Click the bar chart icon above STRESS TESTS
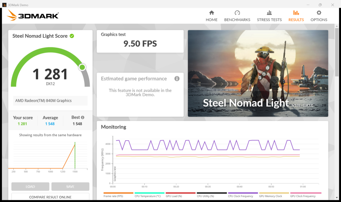 [x=269, y=13]
